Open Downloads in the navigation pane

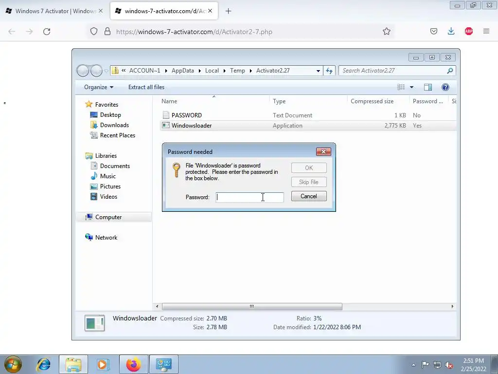click(x=114, y=125)
